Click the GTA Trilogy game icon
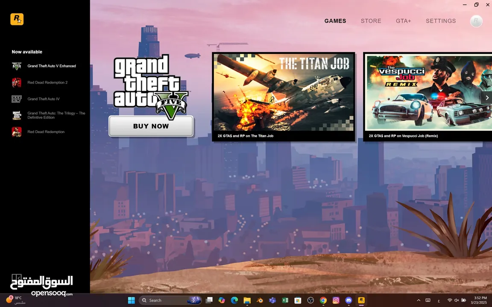This screenshot has height=307, width=492. 17,115
